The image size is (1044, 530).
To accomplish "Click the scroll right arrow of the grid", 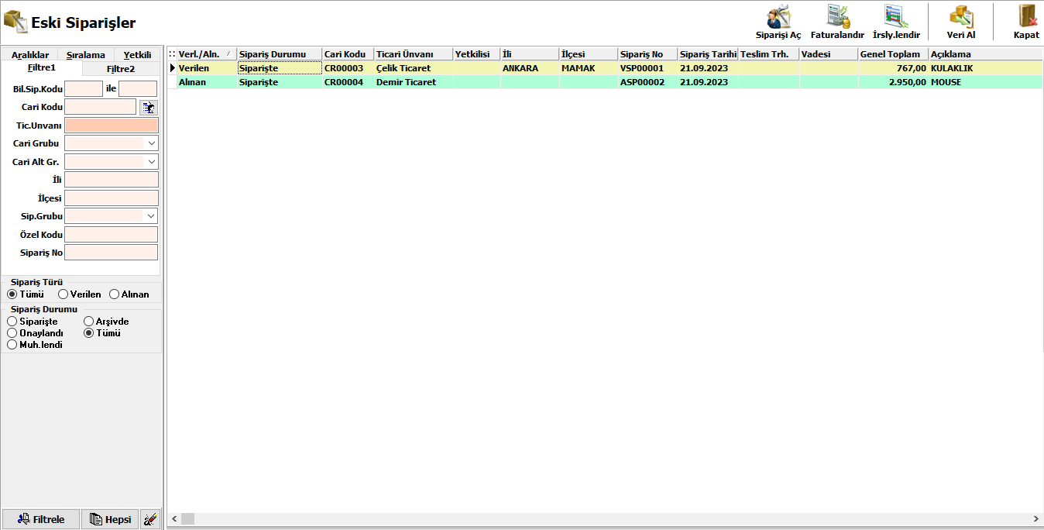I will tap(1036, 518).
